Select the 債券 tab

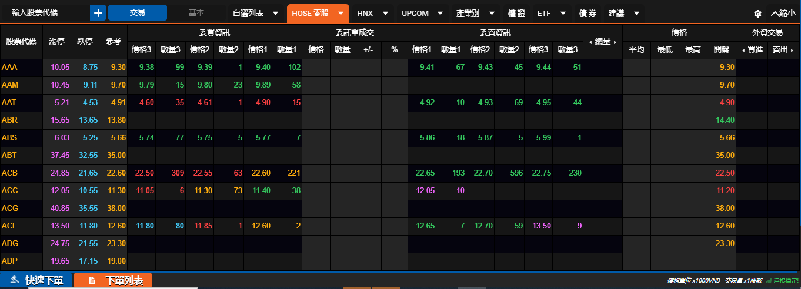point(588,13)
